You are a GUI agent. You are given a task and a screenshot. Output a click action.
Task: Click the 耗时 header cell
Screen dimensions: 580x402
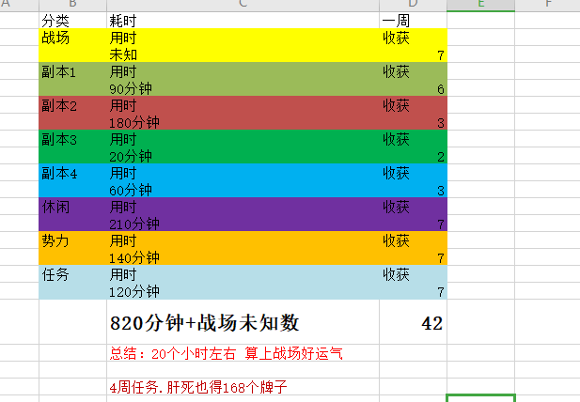[243, 20]
